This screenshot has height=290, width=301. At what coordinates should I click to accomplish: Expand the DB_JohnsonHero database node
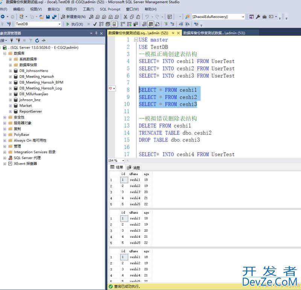[x=11, y=71]
